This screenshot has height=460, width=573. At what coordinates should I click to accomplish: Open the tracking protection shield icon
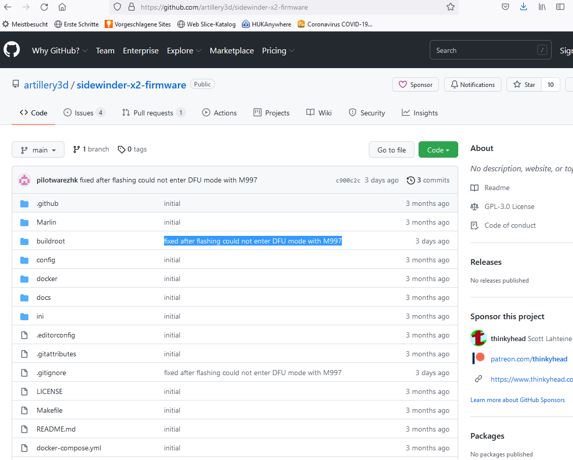tap(117, 7)
